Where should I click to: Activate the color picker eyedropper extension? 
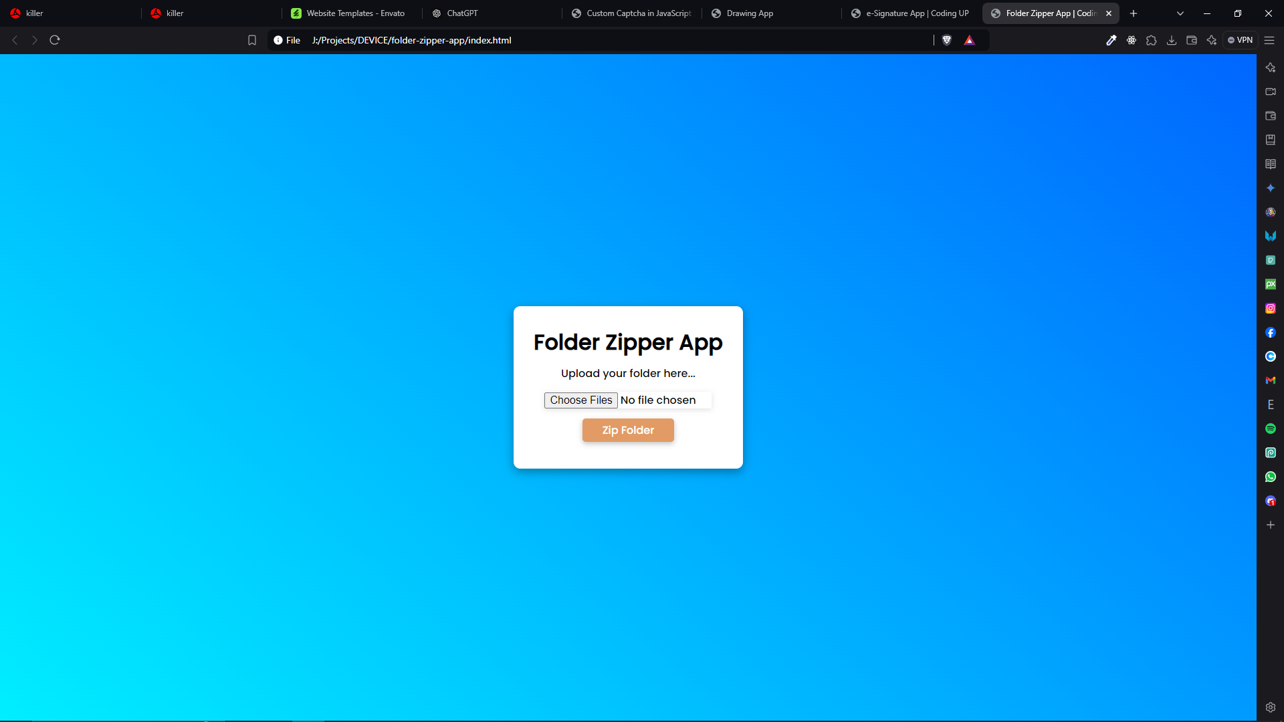coord(1111,40)
